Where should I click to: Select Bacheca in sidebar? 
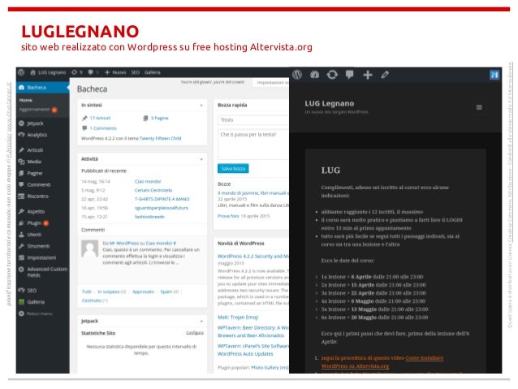point(42,88)
